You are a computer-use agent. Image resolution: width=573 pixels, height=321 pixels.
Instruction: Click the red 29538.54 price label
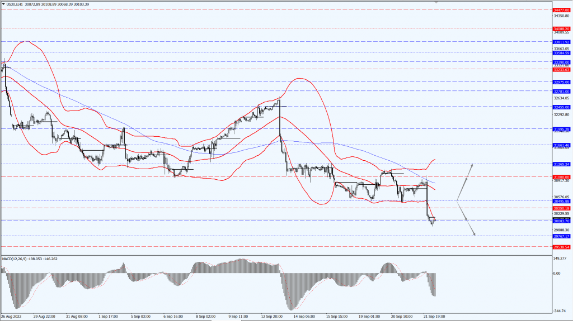561,246
